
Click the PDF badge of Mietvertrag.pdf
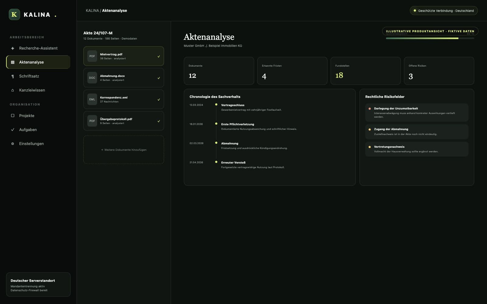92,56
